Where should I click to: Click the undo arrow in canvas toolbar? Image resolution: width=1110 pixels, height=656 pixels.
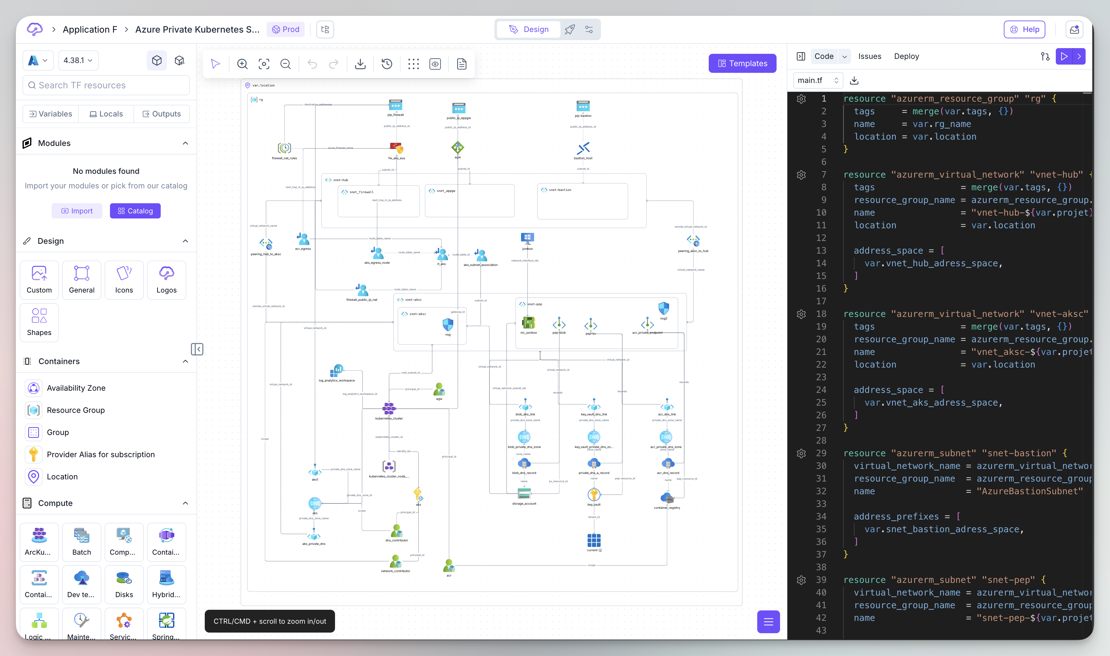coord(312,64)
